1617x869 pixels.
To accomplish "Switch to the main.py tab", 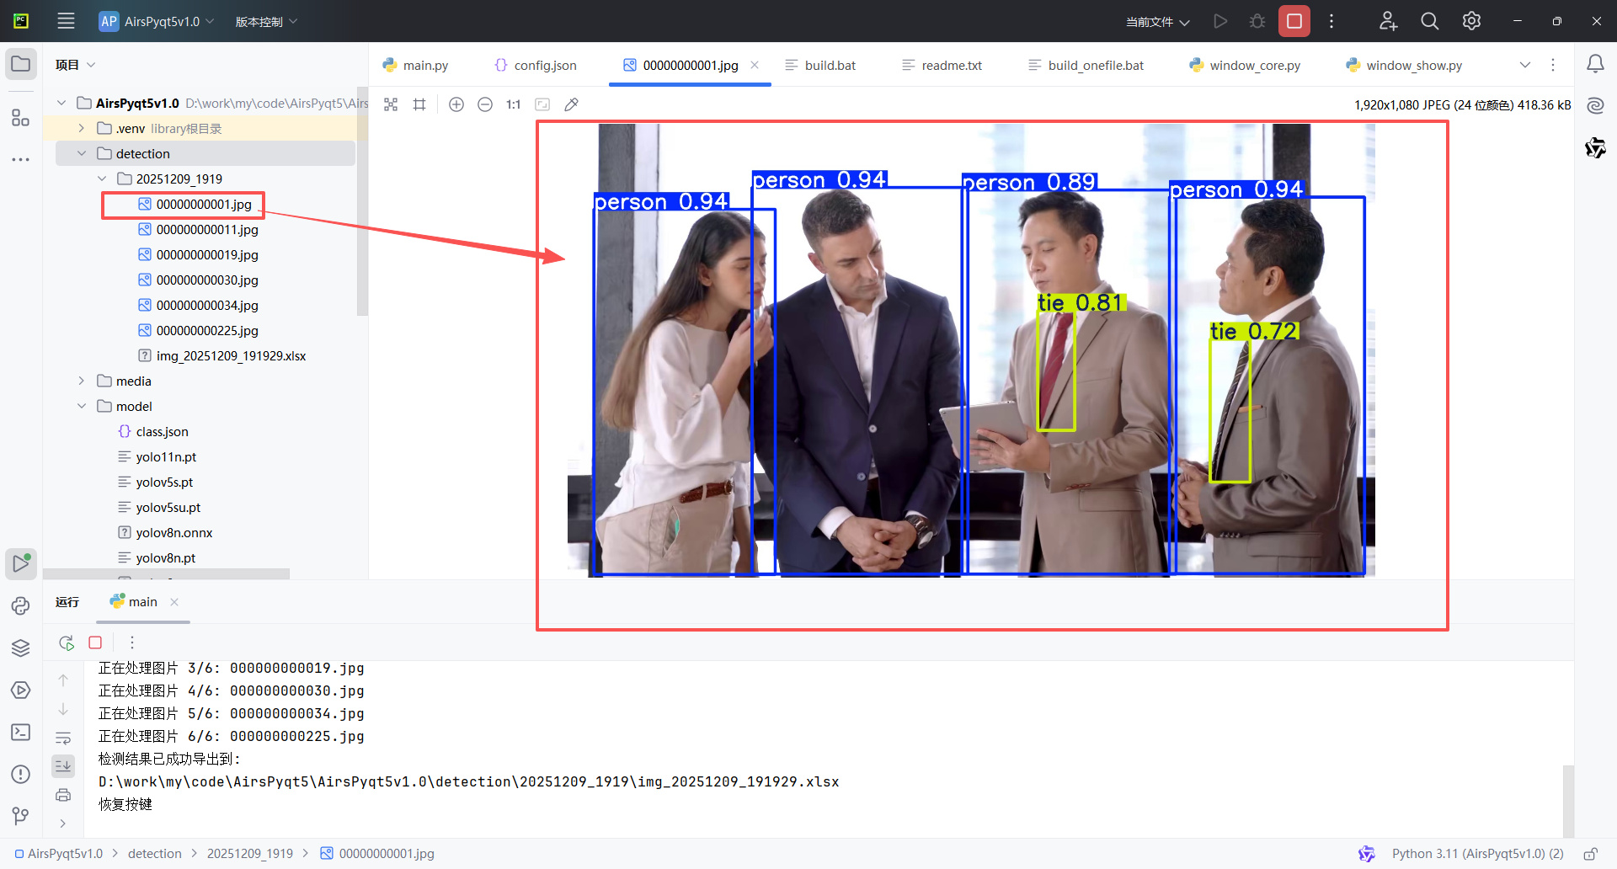I will coord(415,65).
